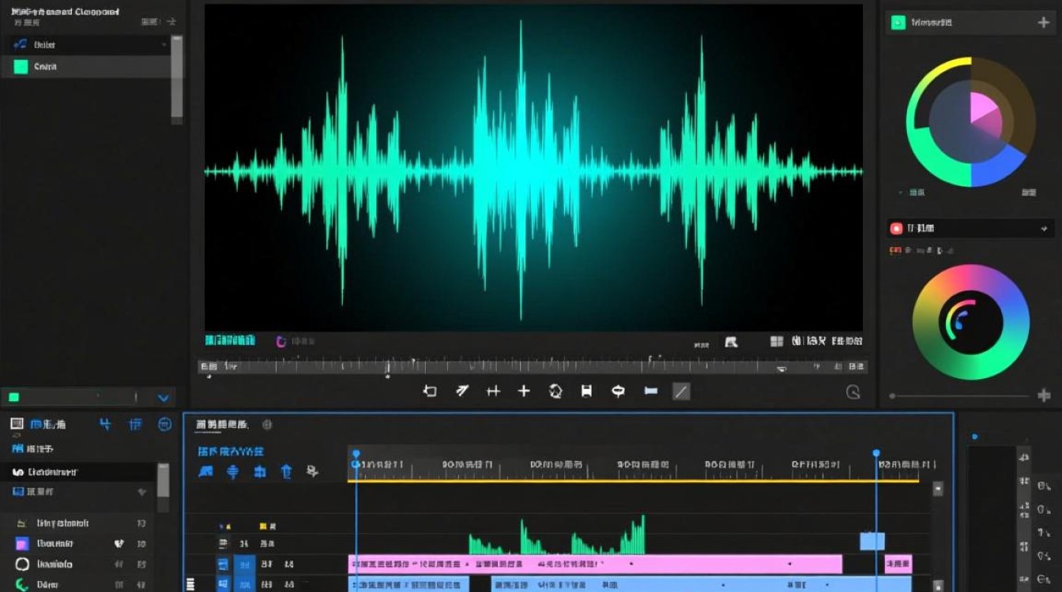Click the four-square grid icon under the waveform
The height and width of the screenshot is (592, 1062).
[x=776, y=341]
